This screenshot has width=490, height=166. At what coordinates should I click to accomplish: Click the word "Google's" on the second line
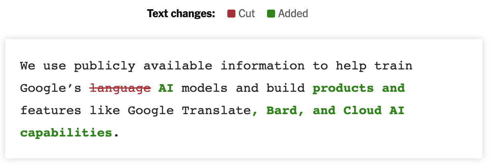[x=51, y=88]
